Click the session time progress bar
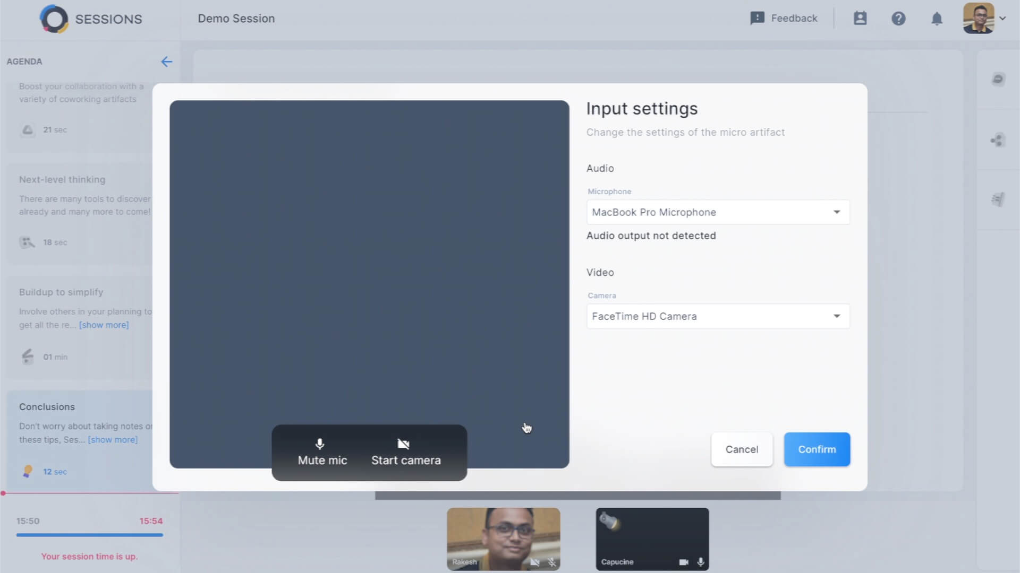This screenshot has width=1020, height=573. point(89,535)
